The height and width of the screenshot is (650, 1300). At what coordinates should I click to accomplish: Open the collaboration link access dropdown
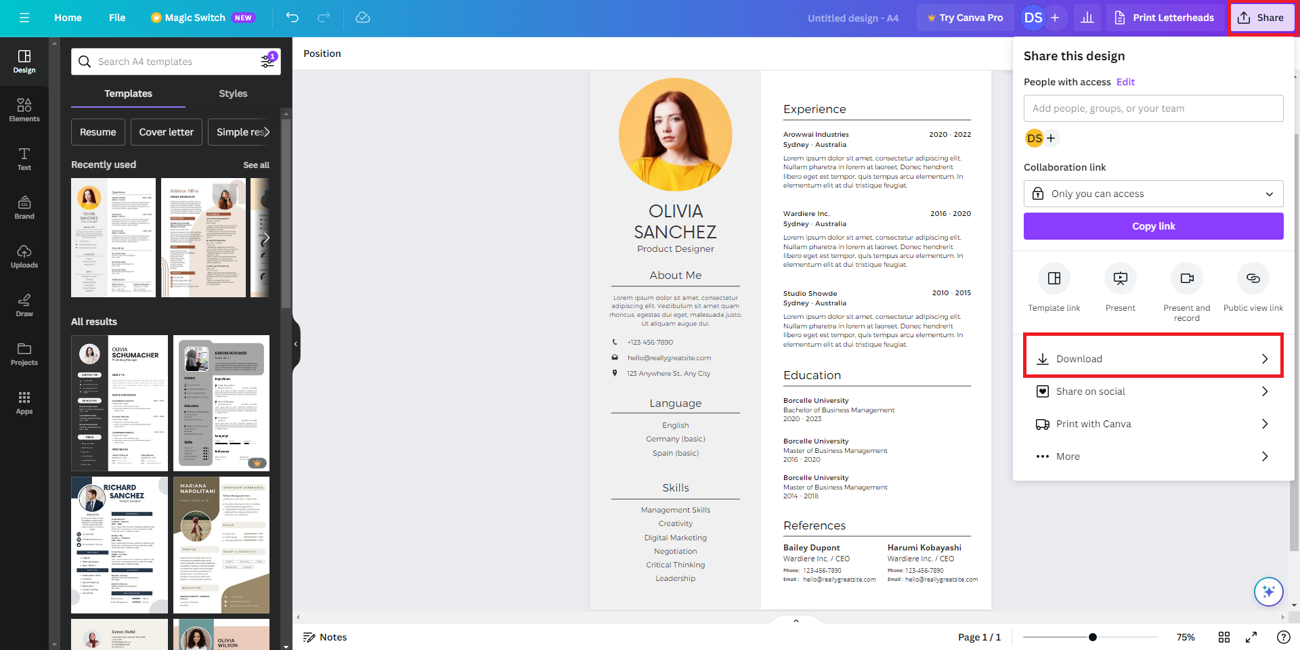click(1154, 194)
